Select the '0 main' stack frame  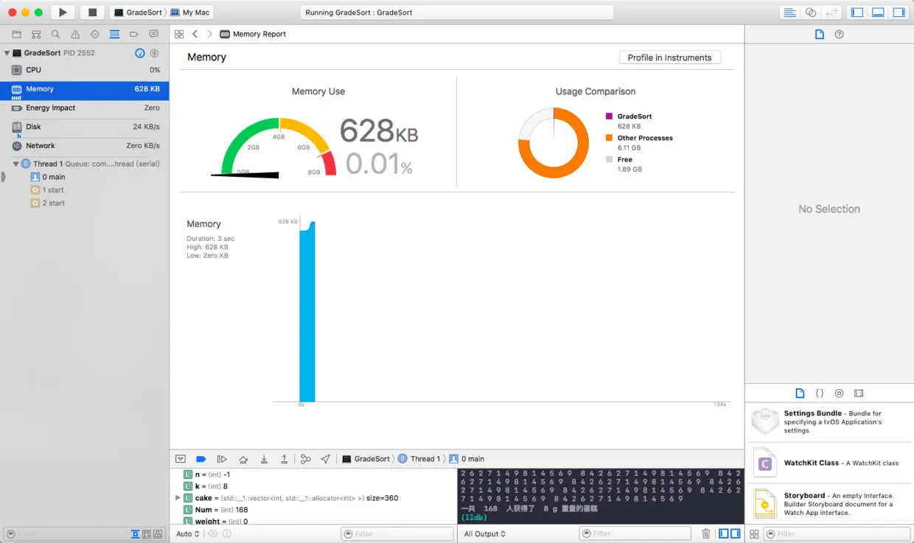(x=54, y=177)
